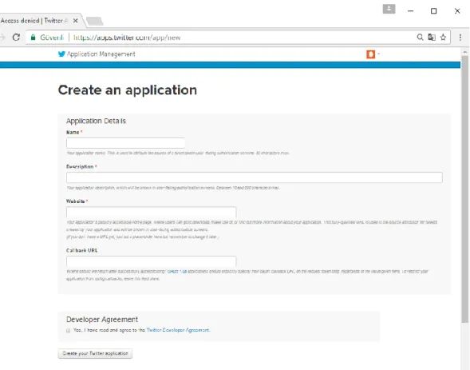The image size is (470, 370).
Task: Open a new blank tab
Action: click(94, 21)
